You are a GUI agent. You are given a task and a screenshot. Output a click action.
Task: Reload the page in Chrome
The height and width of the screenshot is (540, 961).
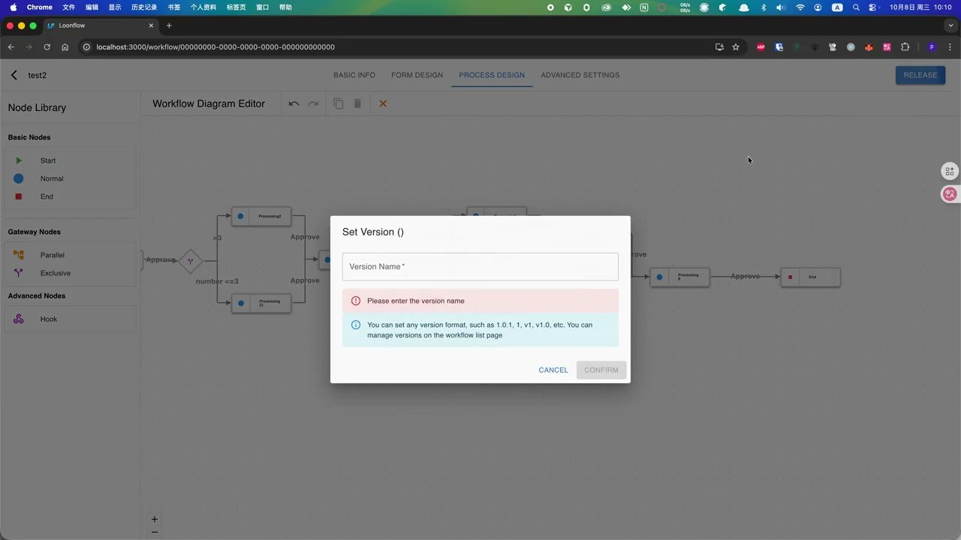47,46
